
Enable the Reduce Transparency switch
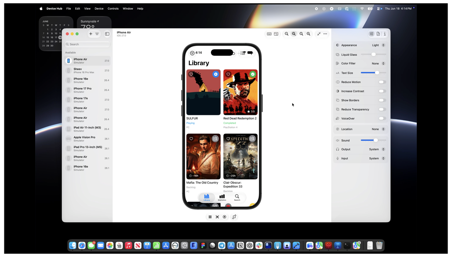382,110
